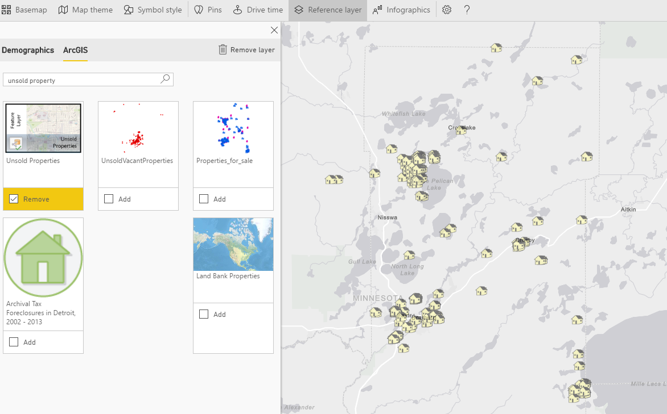The height and width of the screenshot is (414, 667).
Task: Select the Archival Tax Foreclosures house thumbnail
Action: point(43,258)
